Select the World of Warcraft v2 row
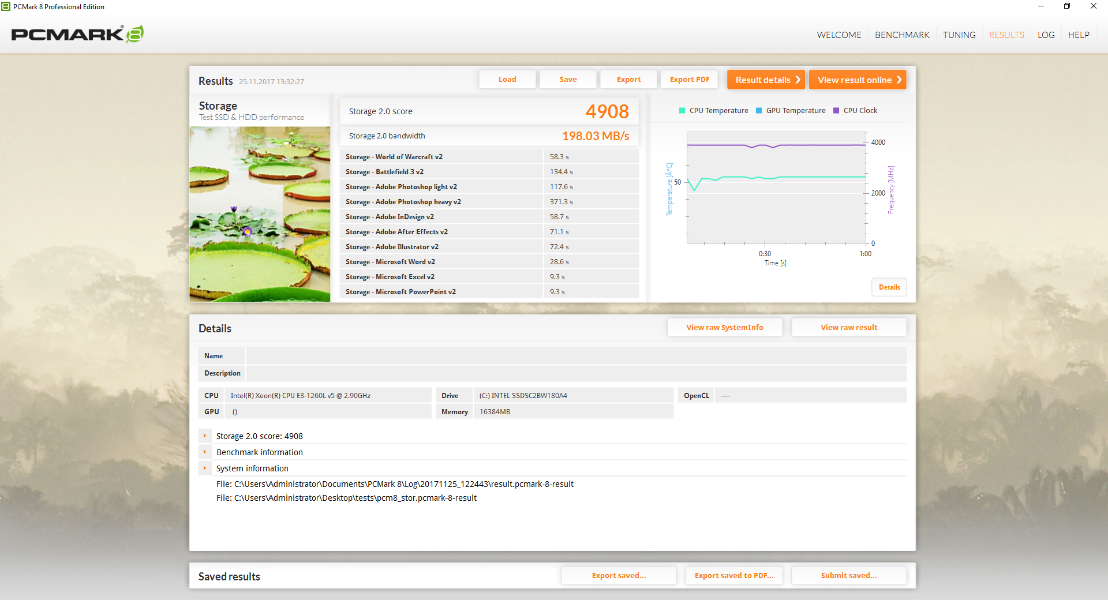Viewport: 1108px width, 600px height. [x=489, y=157]
